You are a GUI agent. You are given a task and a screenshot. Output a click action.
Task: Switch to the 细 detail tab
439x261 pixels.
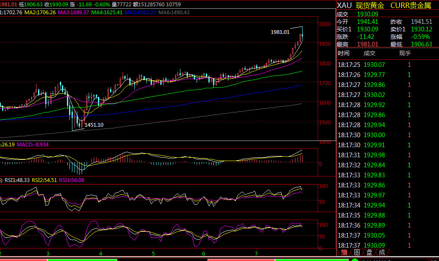click(344, 252)
